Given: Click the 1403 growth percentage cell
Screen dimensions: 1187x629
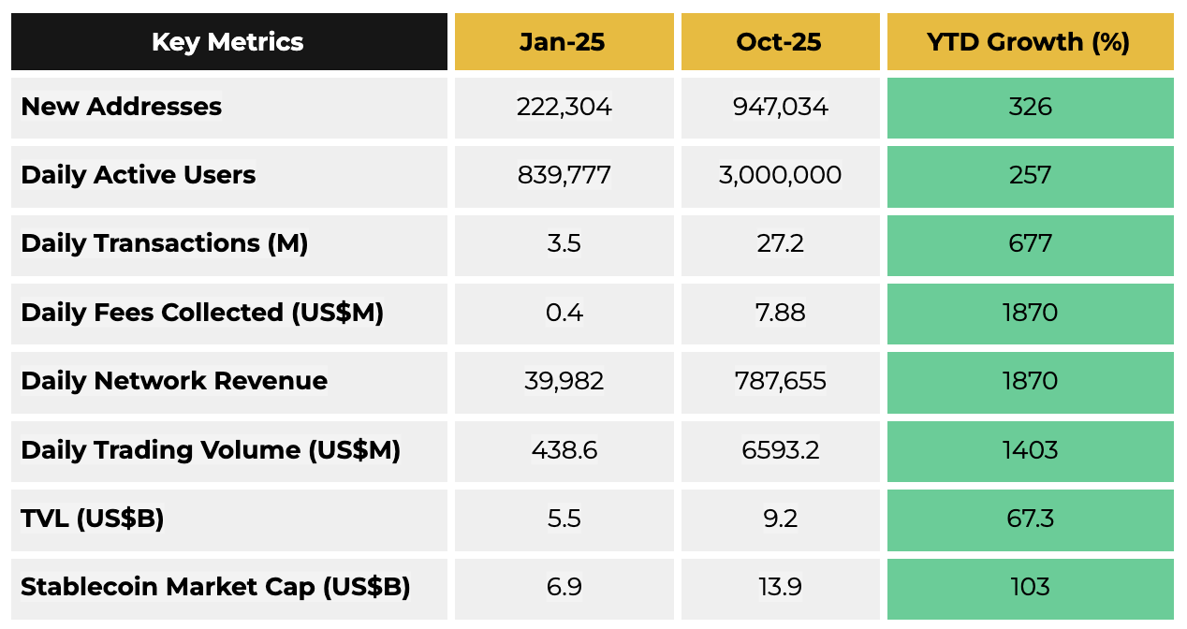Looking at the screenshot, I should pos(1030,450).
